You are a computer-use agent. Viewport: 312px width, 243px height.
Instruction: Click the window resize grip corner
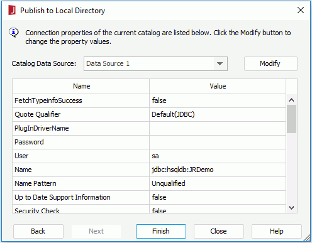pyautogui.click(x=308, y=238)
